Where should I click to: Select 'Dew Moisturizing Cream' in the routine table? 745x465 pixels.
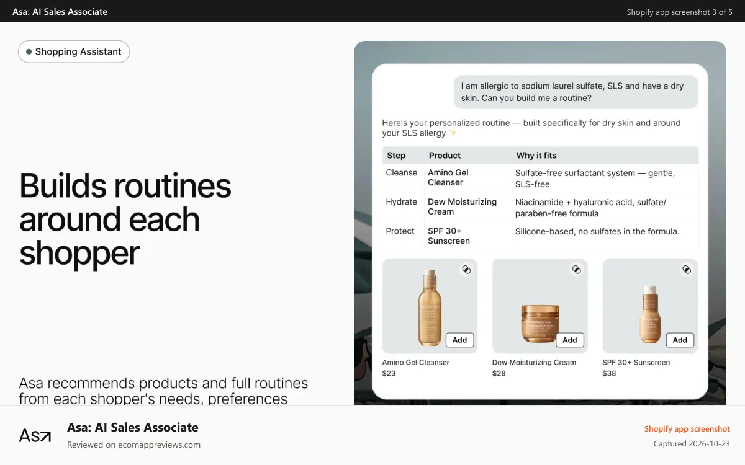[x=463, y=206]
